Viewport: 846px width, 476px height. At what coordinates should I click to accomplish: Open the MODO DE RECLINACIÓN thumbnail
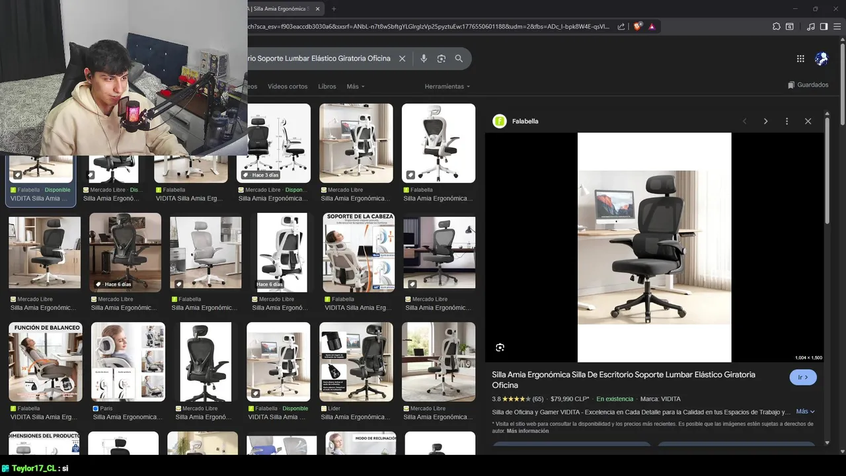[360, 443]
